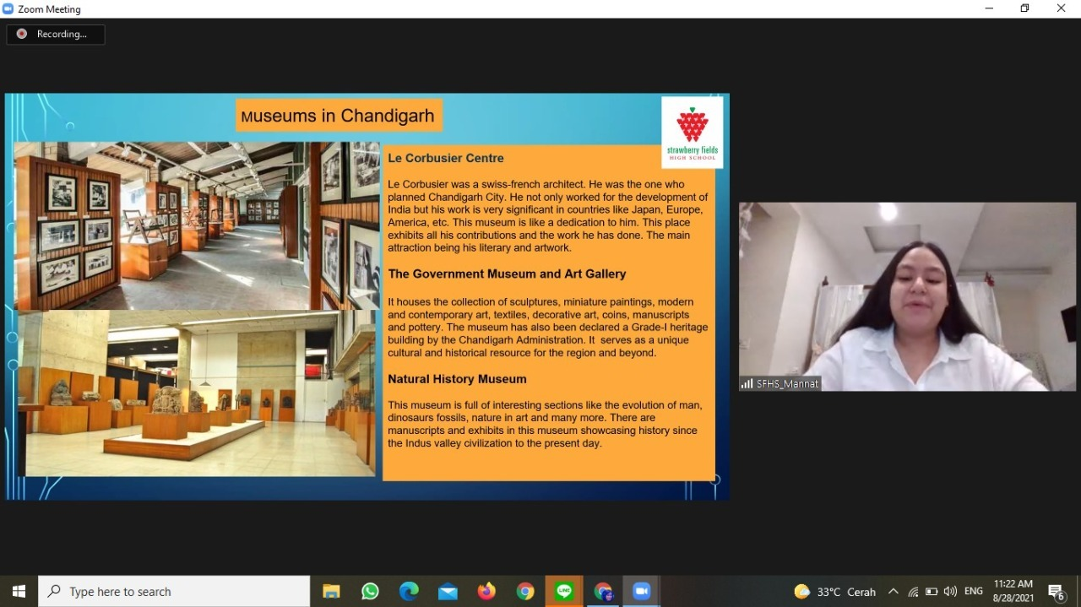Image resolution: width=1081 pixels, height=607 pixels.
Task: Expand hidden system tray icons
Action: pos(894,592)
